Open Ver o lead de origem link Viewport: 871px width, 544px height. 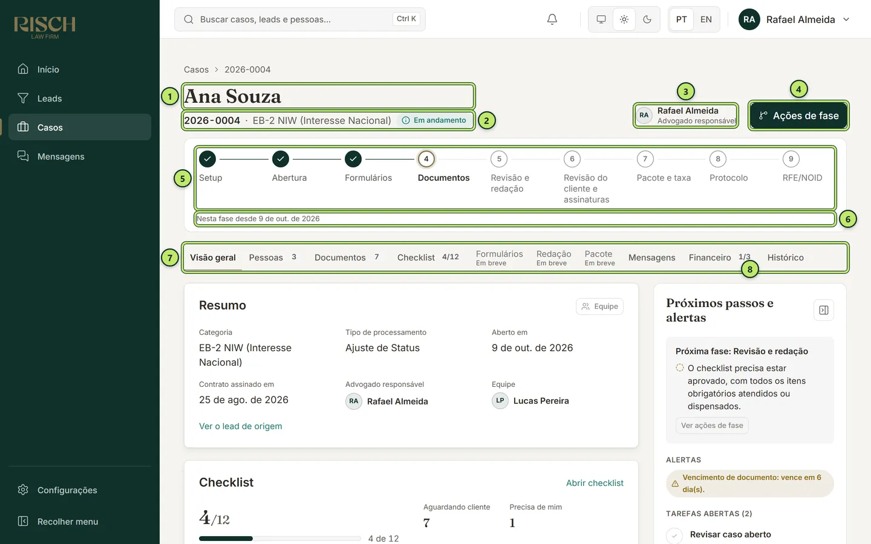coord(241,426)
